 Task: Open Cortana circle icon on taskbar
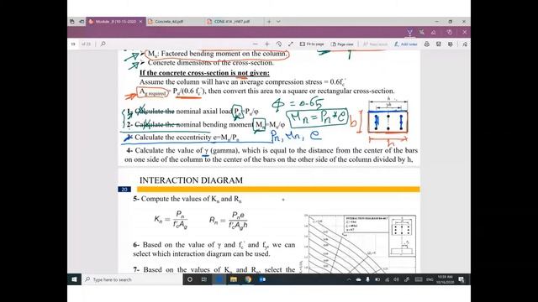(189, 279)
